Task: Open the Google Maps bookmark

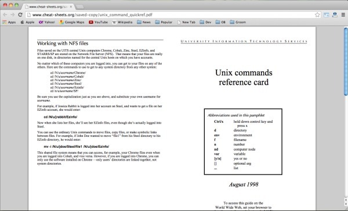Action: 72,22
